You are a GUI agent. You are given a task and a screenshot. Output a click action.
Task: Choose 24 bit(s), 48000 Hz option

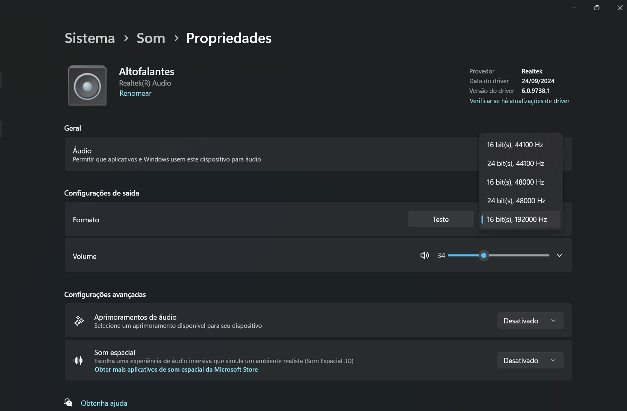click(521, 201)
